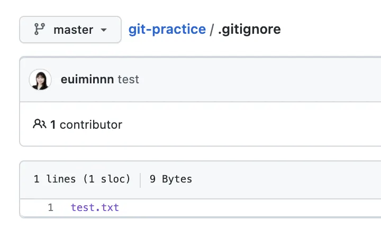Viewport: 381px width, 230px height.
Task: Open the git-practice repository link
Action: [167, 29]
